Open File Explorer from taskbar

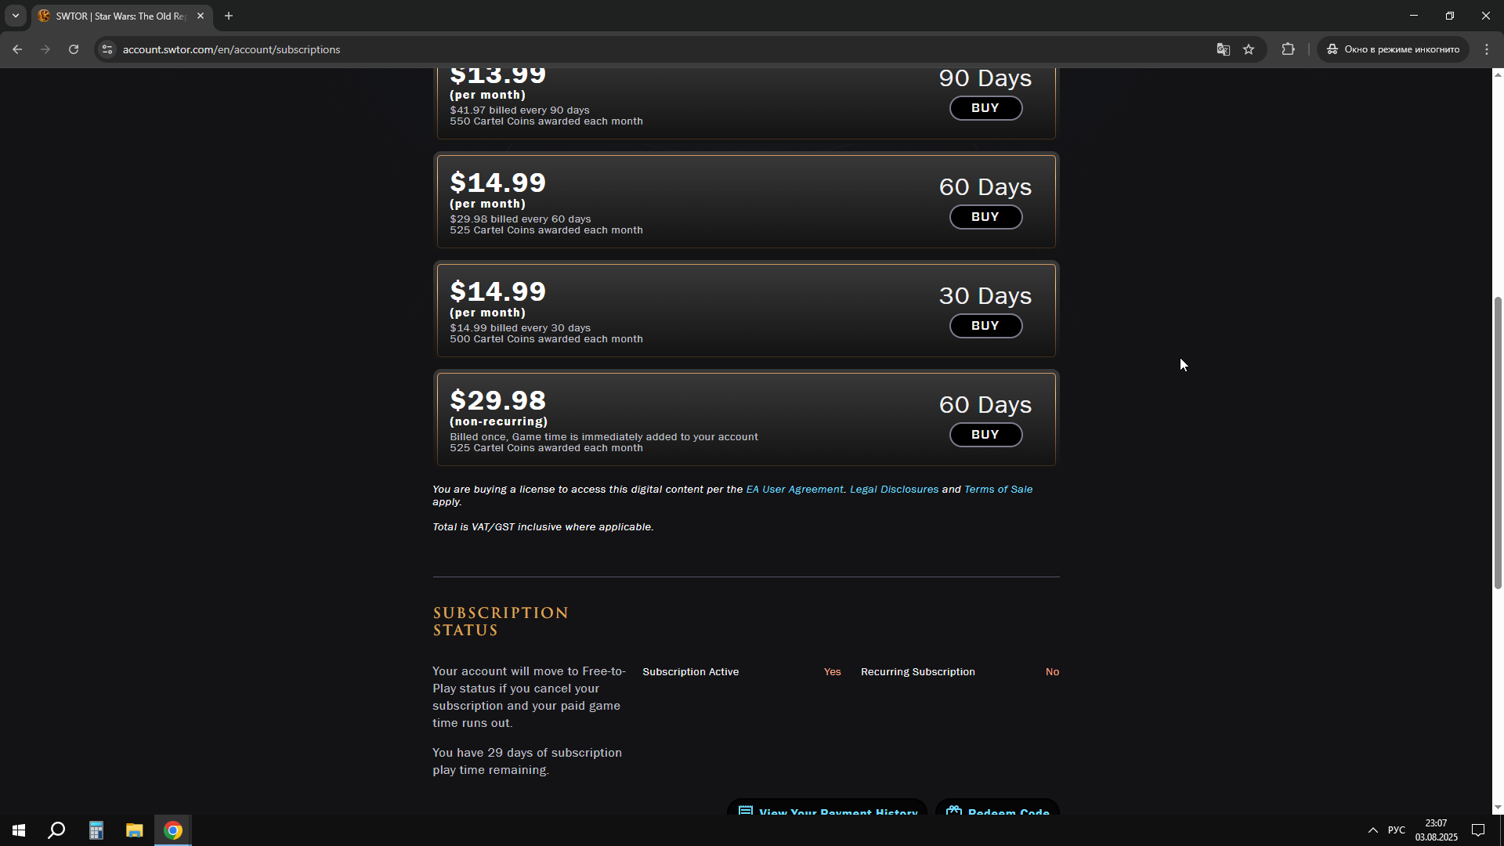(134, 830)
